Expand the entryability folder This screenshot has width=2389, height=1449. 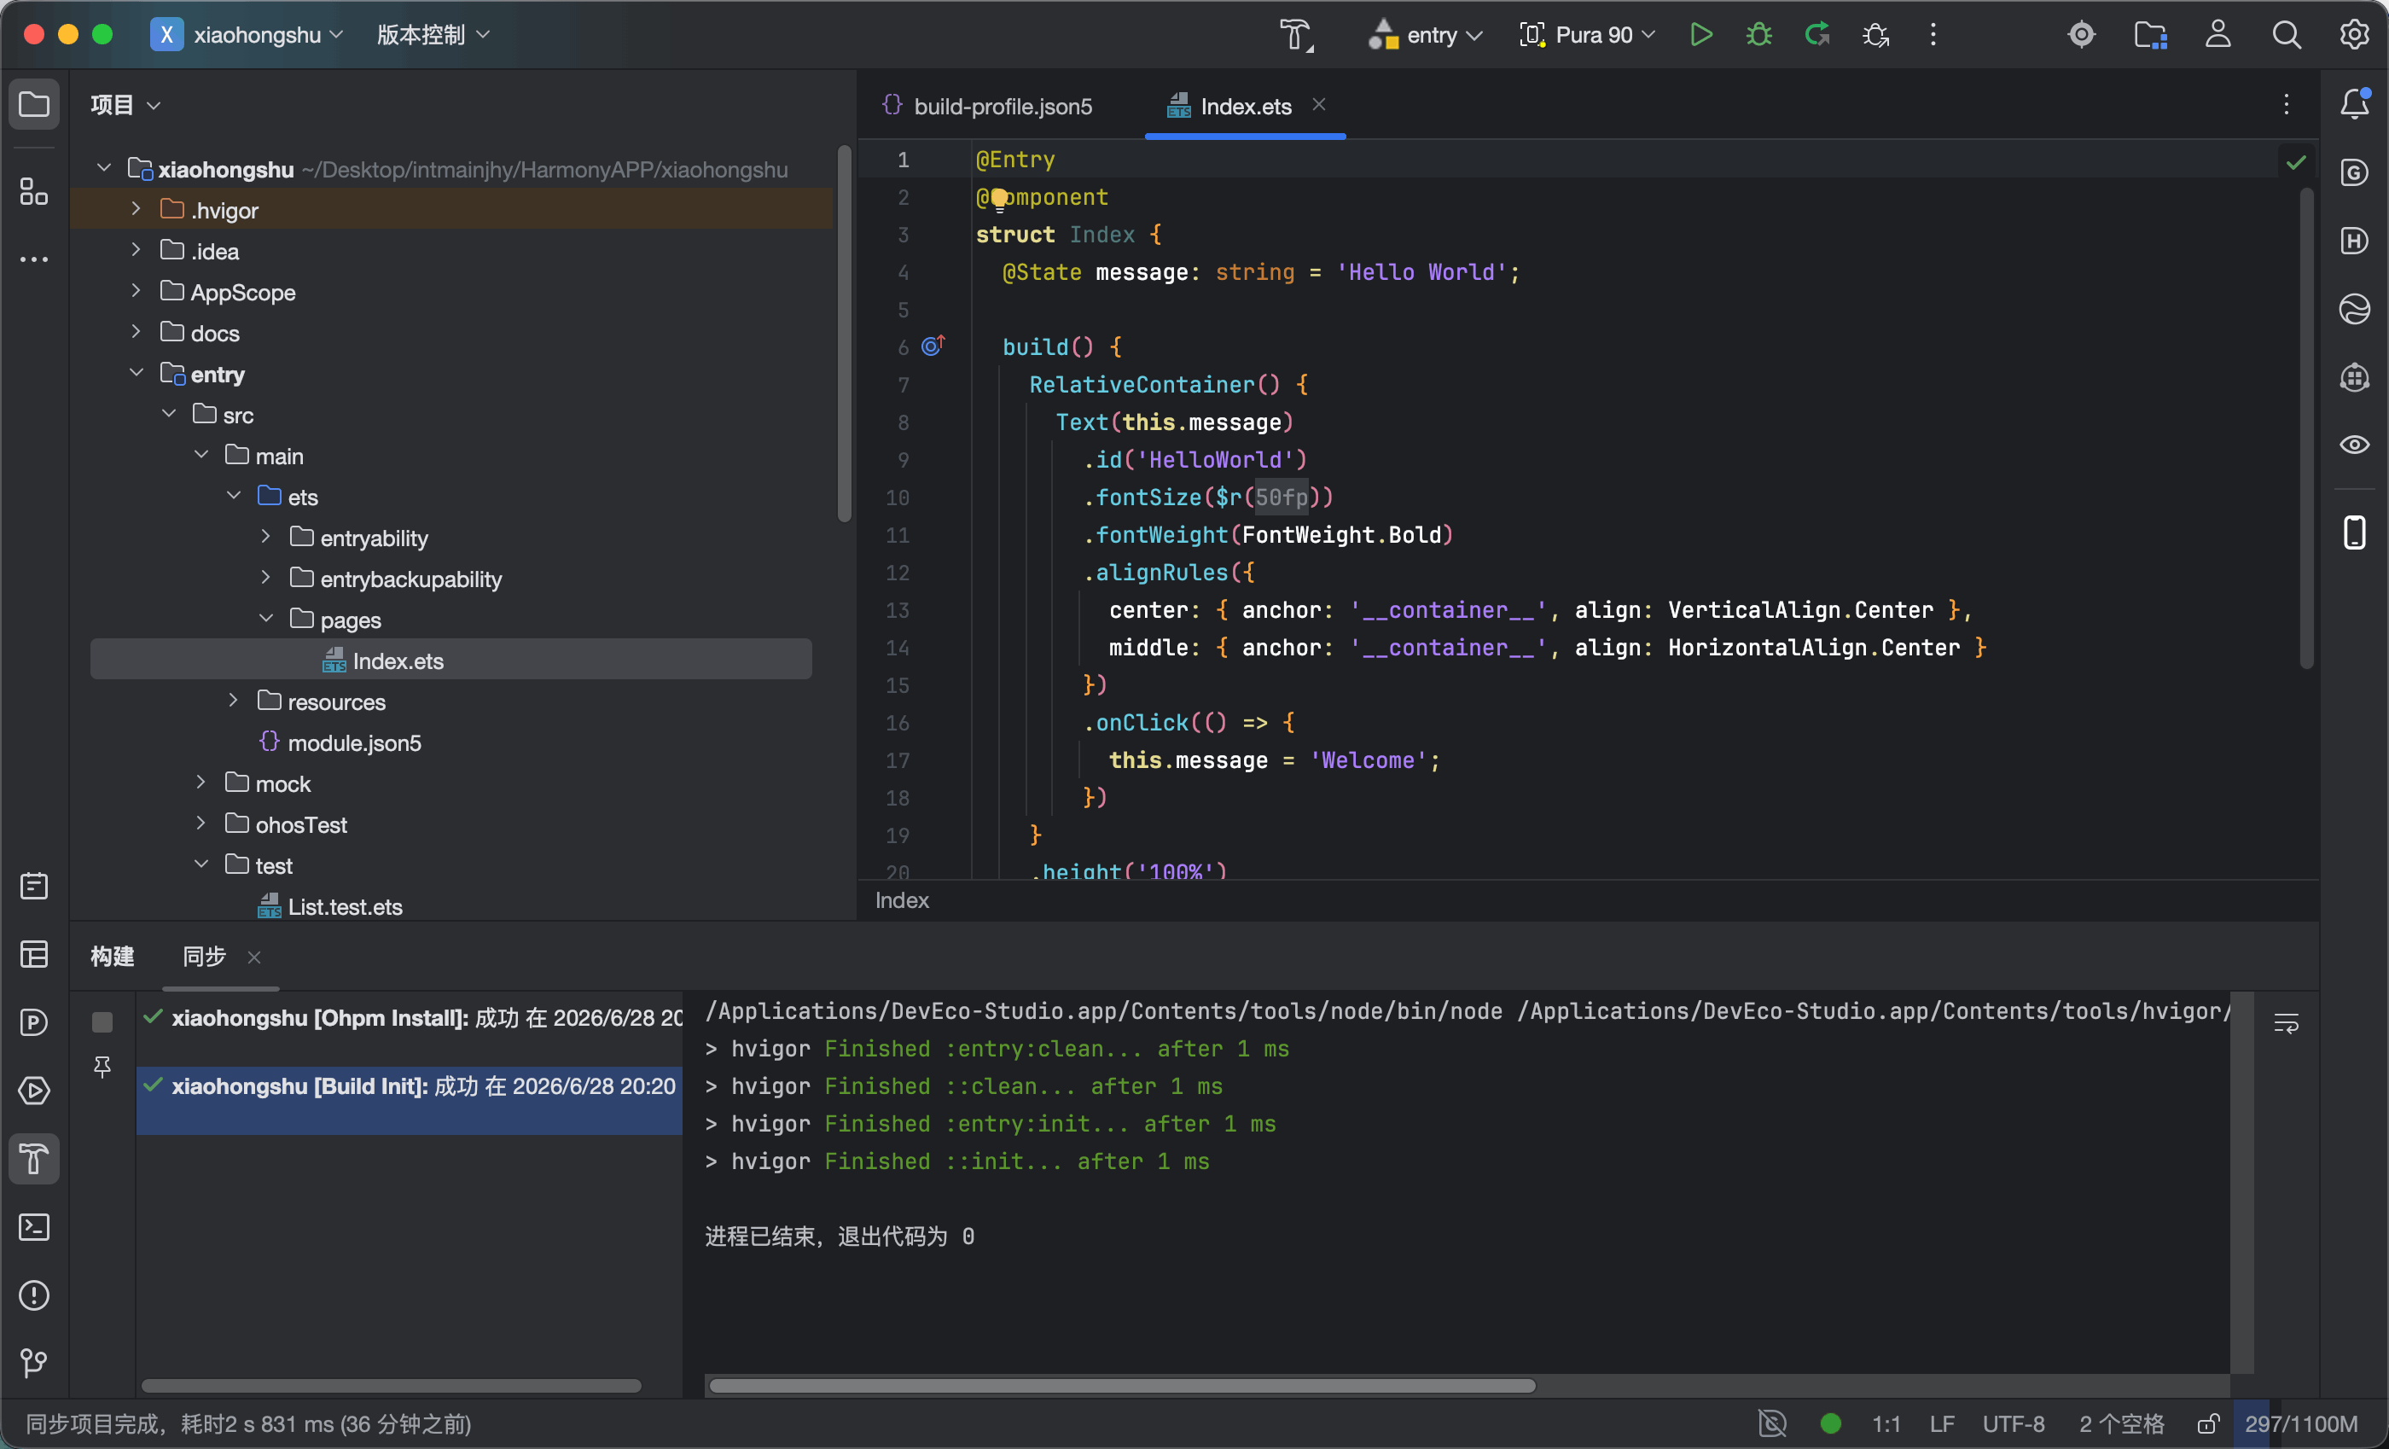click(265, 537)
